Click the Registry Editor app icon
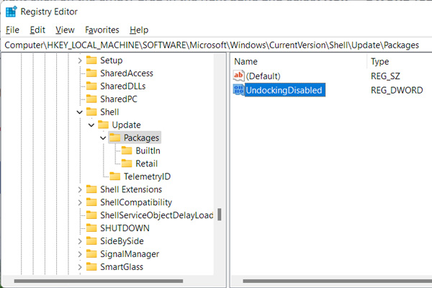 click(12, 12)
